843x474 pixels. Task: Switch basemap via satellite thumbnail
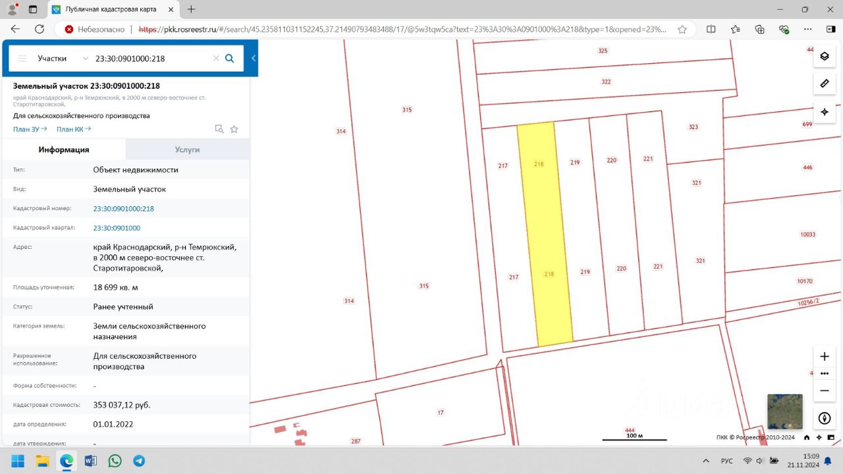click(784, 411)
